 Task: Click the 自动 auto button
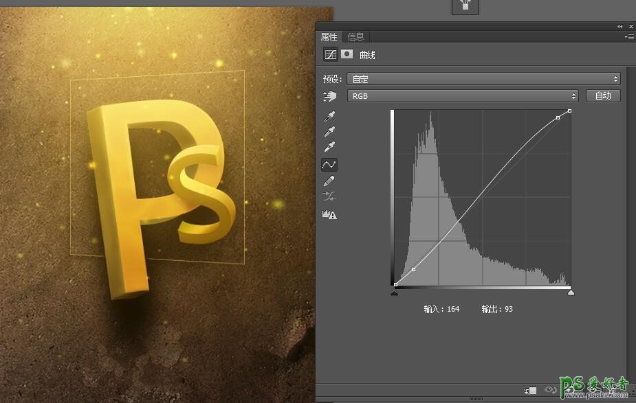tap(603, 96)
